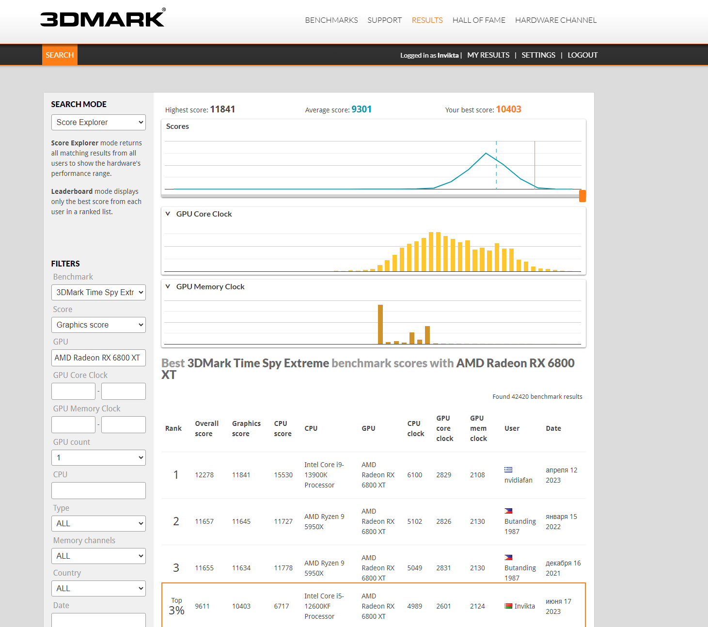Click the CPU score 15530 cell
Viewport: 708px width, 627px height.
tap(283, 475)
